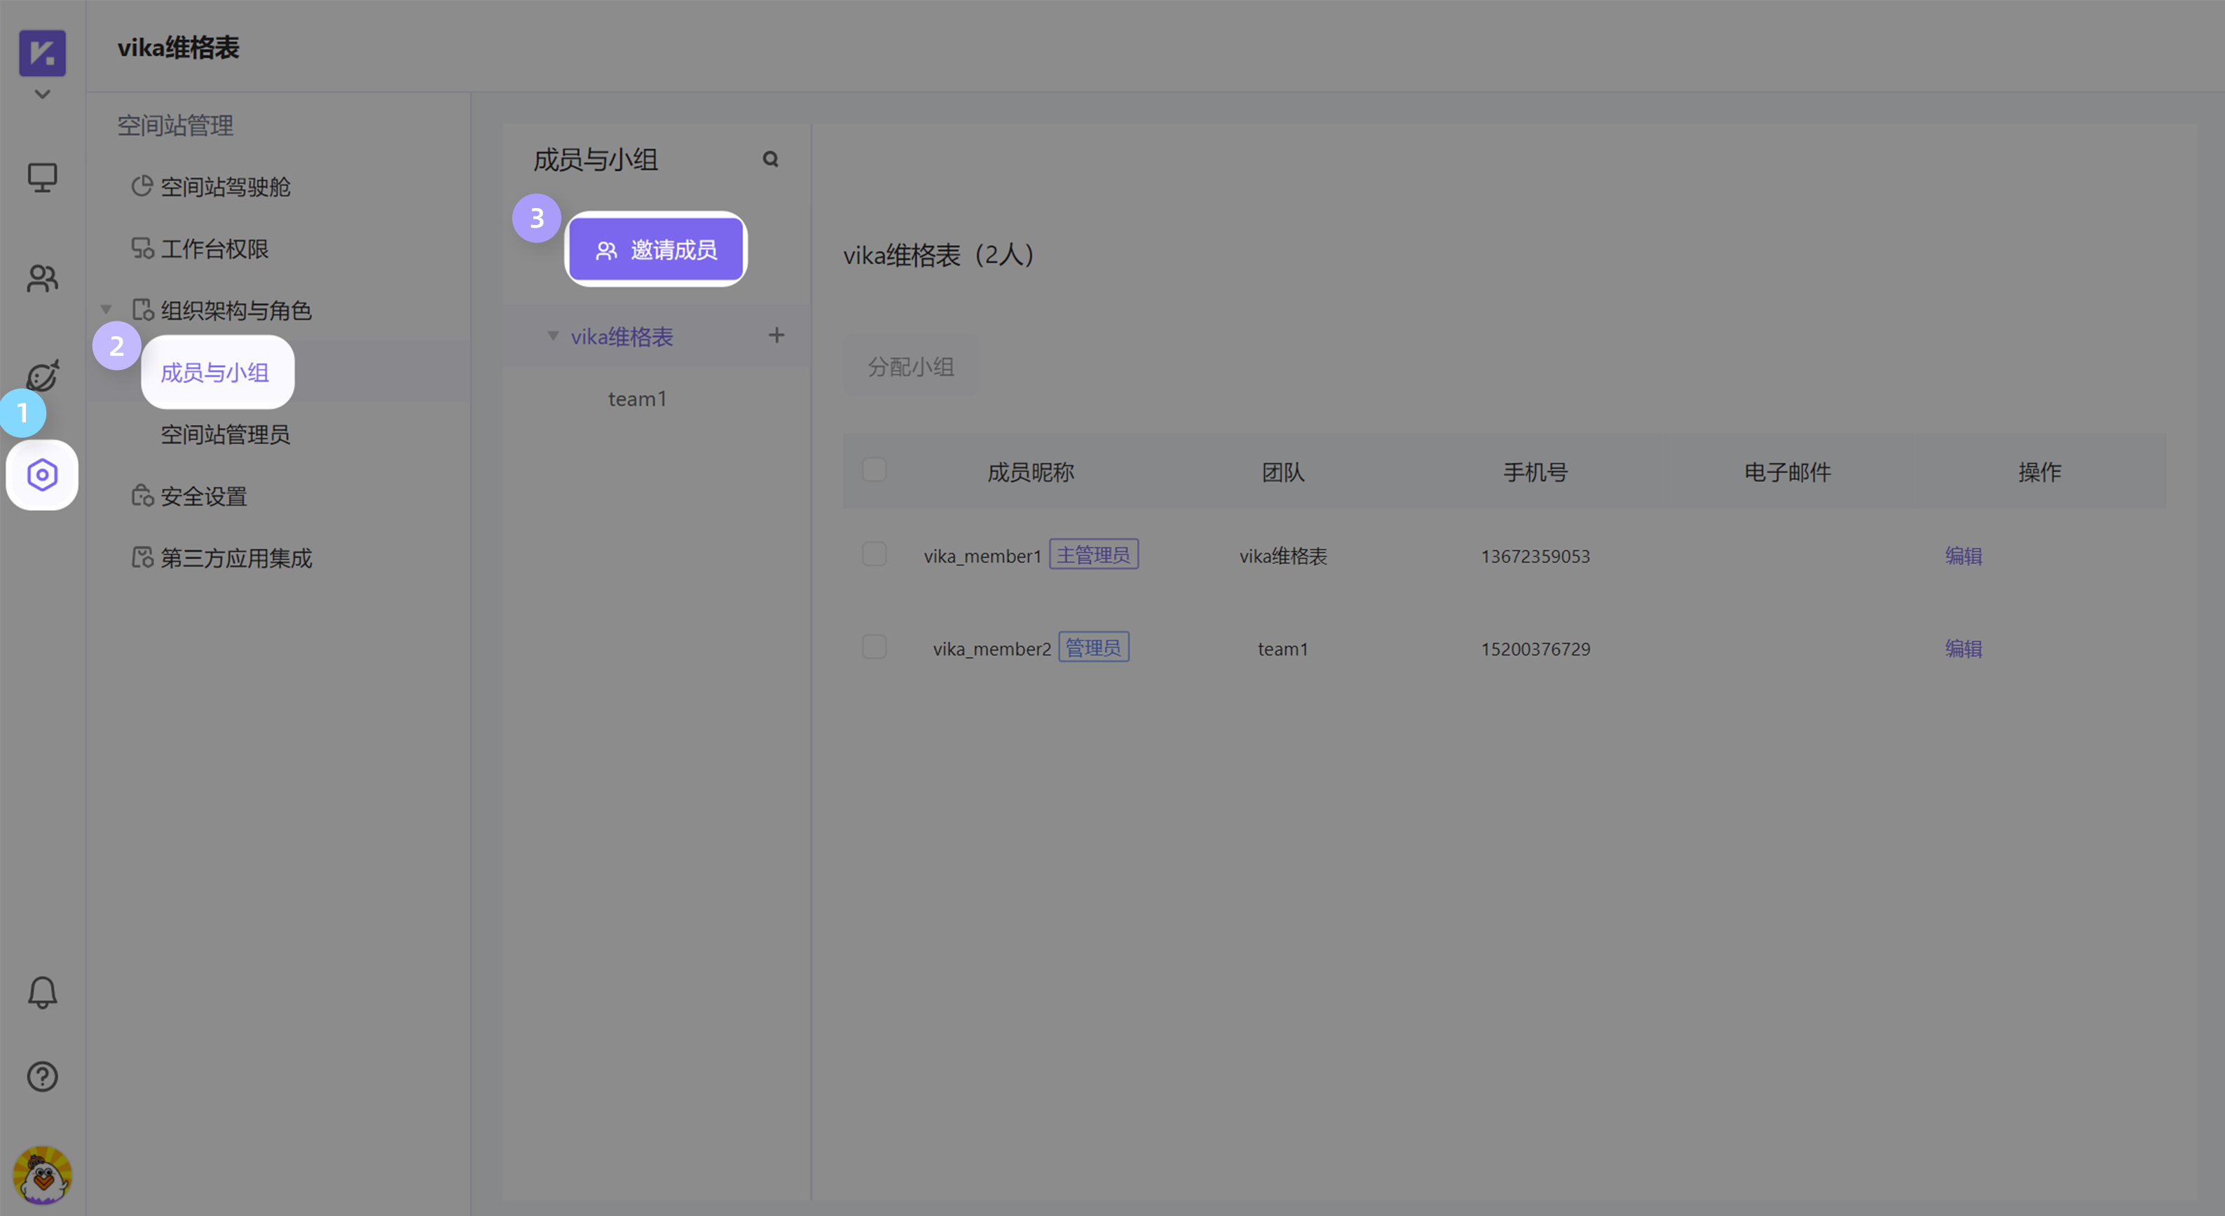Select team1 in the team tree

pos(636,398)
